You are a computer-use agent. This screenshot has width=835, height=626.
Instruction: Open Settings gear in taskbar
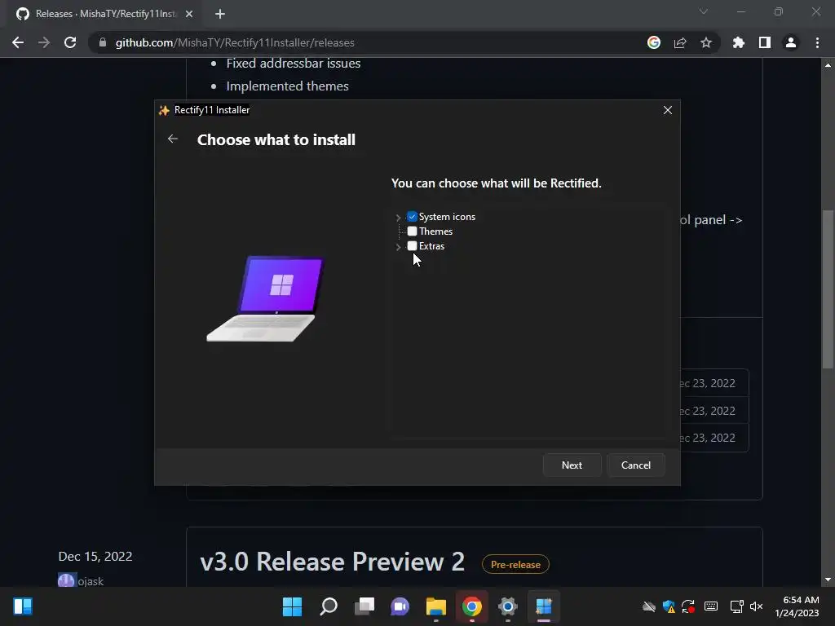coord(507,606)
